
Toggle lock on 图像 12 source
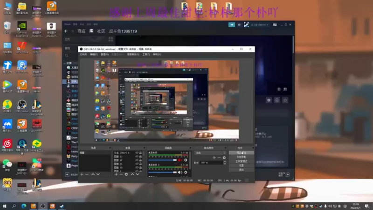pos(140,160)
